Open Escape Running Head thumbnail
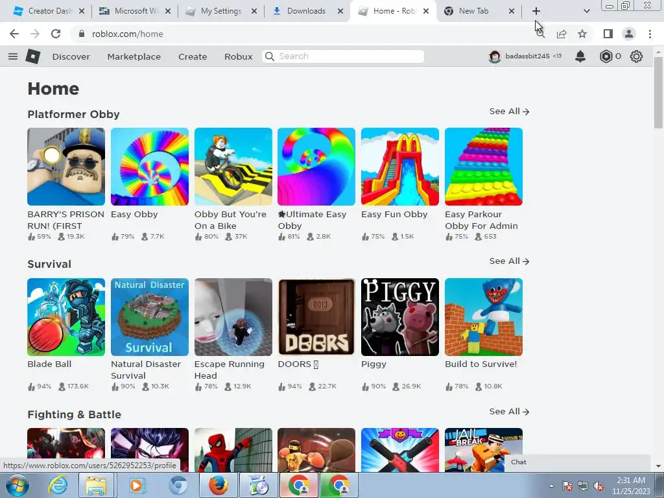664x498 pixels. (x=233, y=316)
